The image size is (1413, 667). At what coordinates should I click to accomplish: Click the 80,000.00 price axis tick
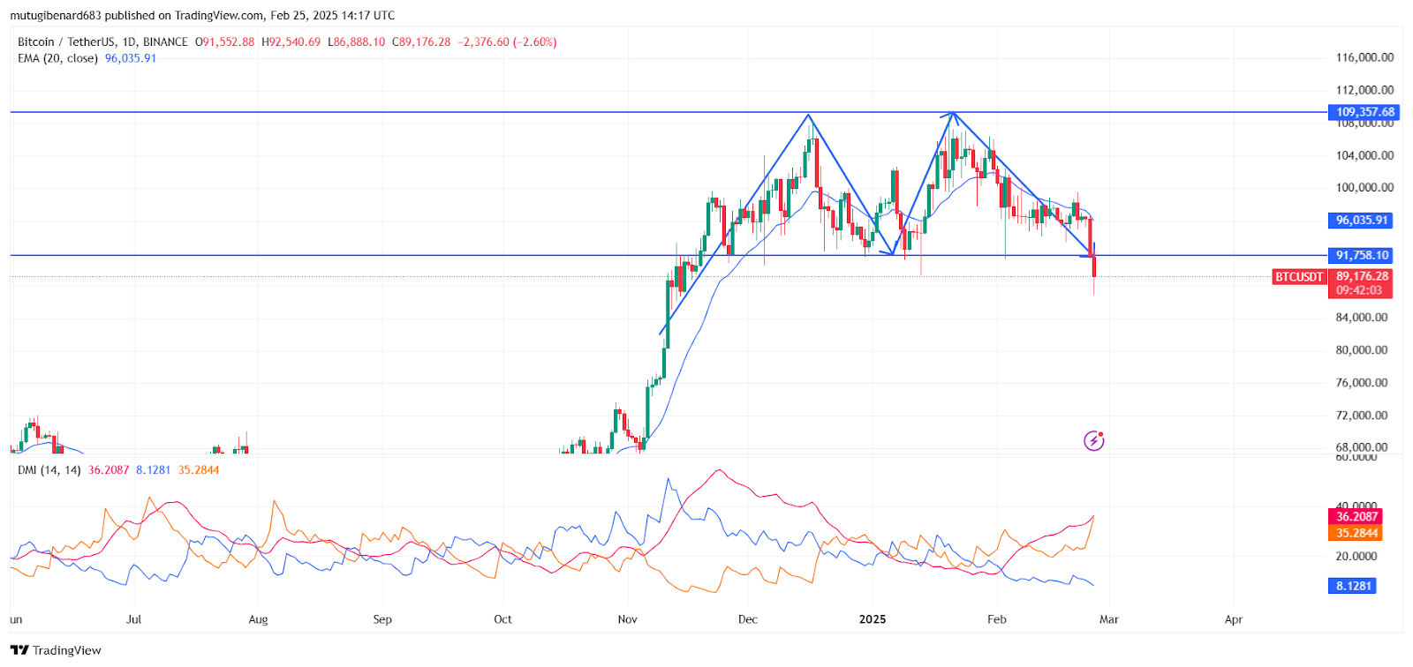[x=1362, y=350]
